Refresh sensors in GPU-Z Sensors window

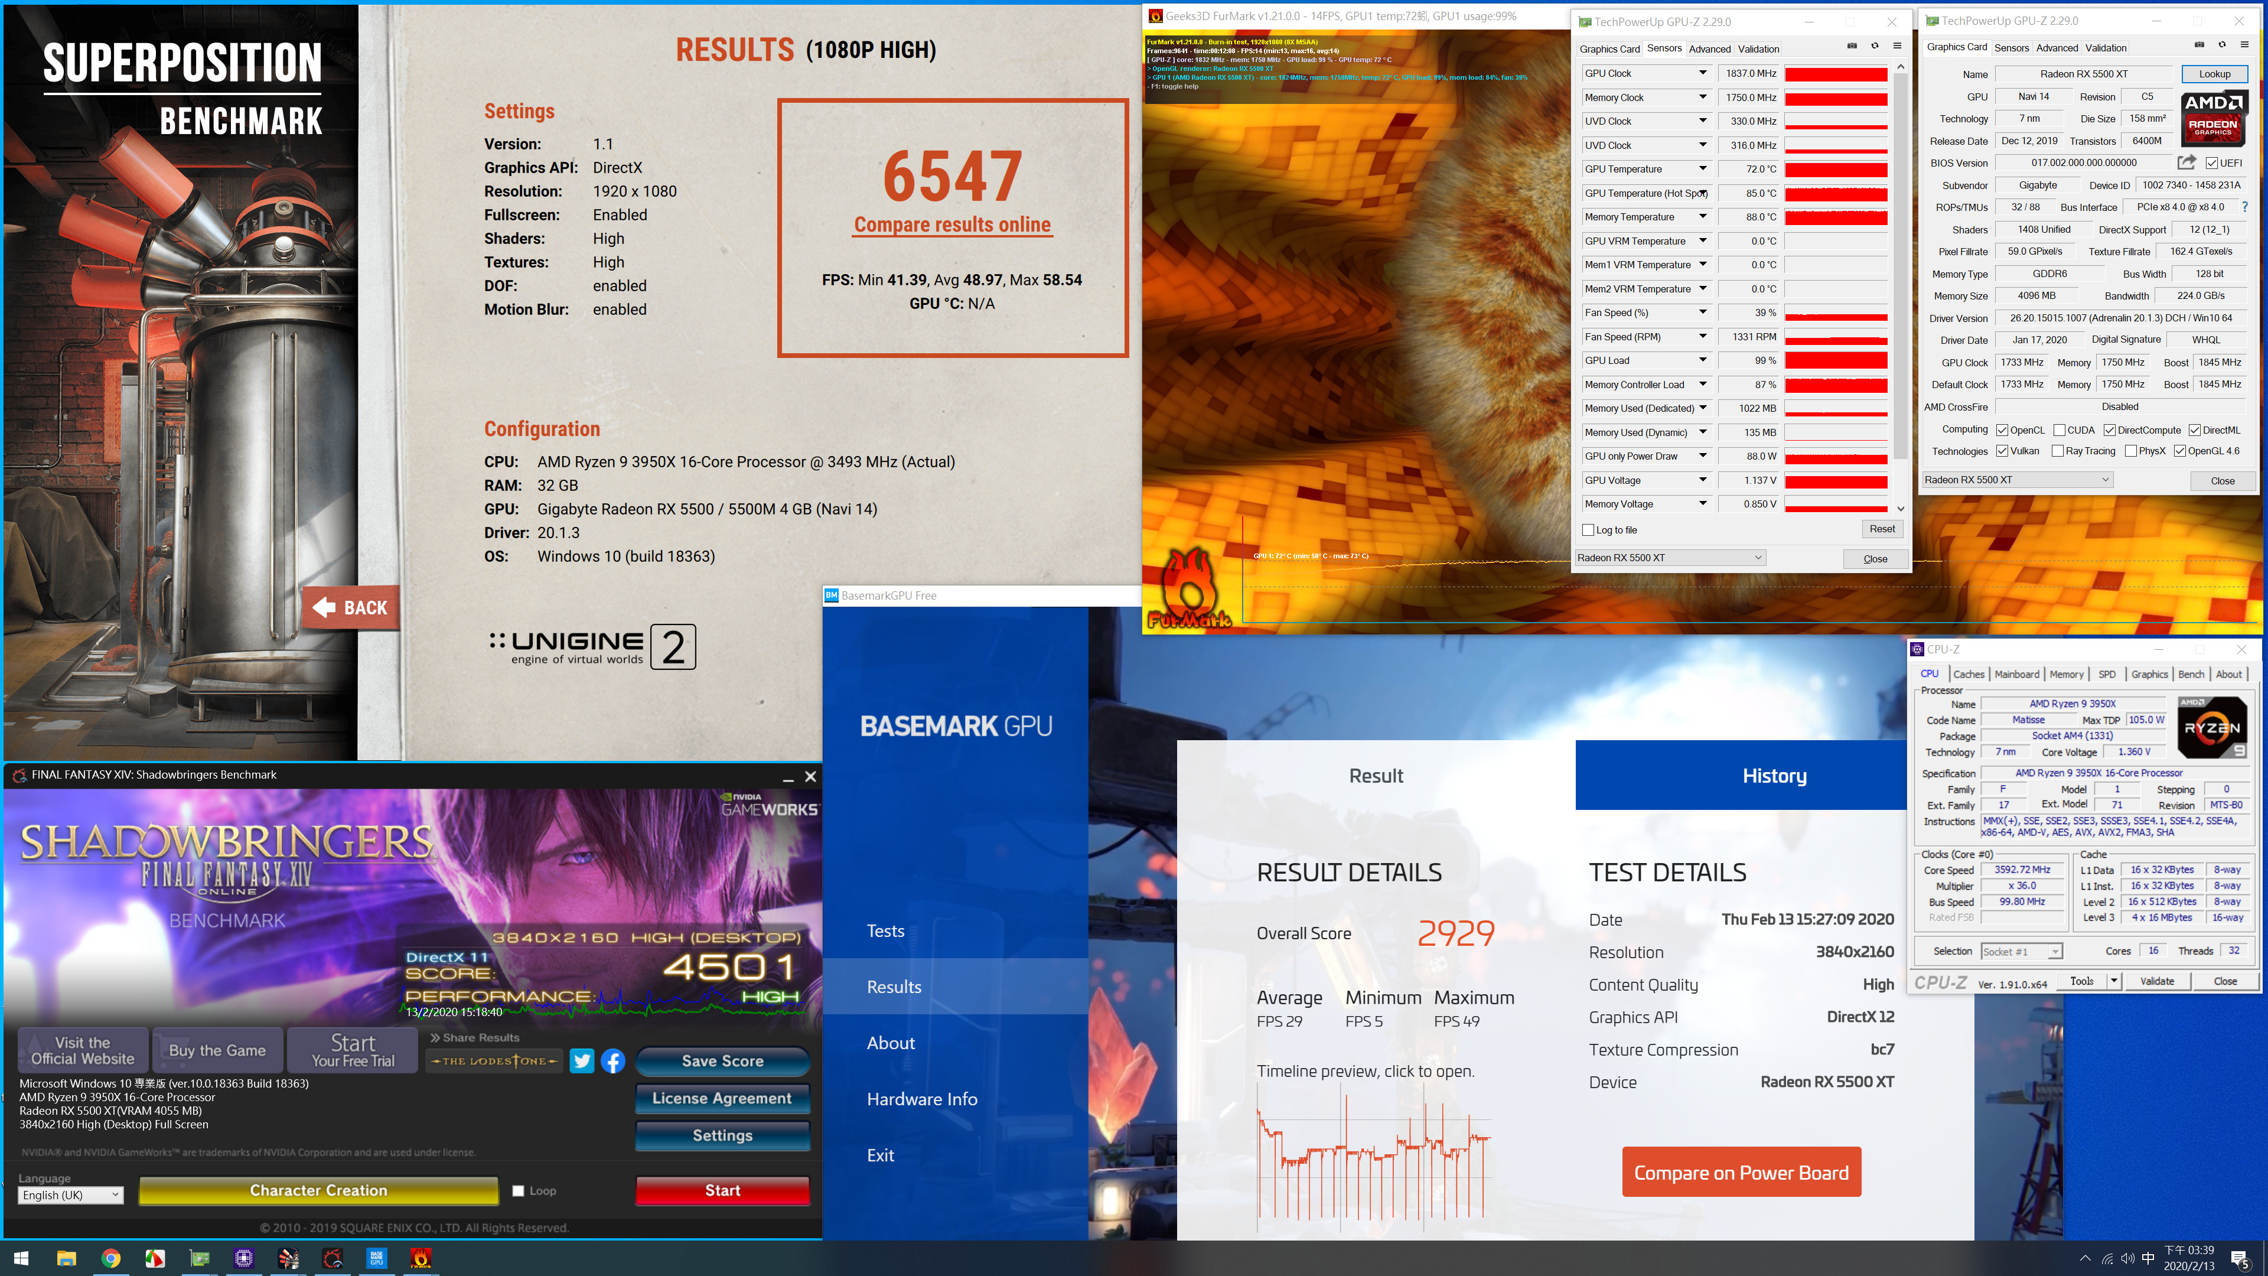tap(1875, 46)
